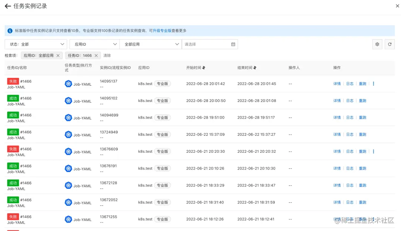View 详情 for instance 13676191

click(337, 168)
